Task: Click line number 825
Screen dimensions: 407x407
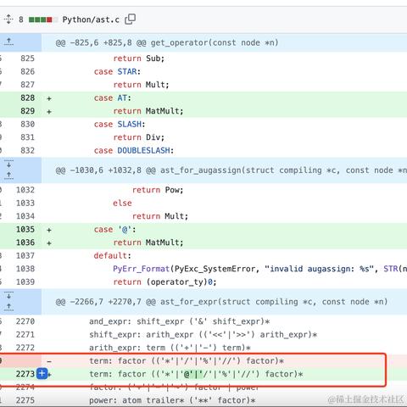Action: pyautogui.click(x=27, y=59)
